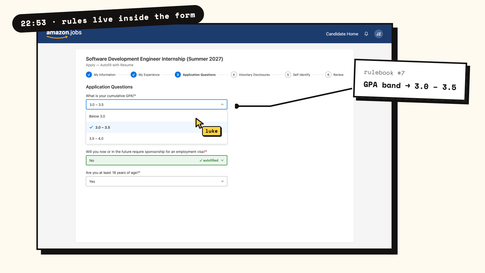Choose the Below 3.0 GPA option
The height and width of the screenshot is (273, 485).
pos(157,116)
